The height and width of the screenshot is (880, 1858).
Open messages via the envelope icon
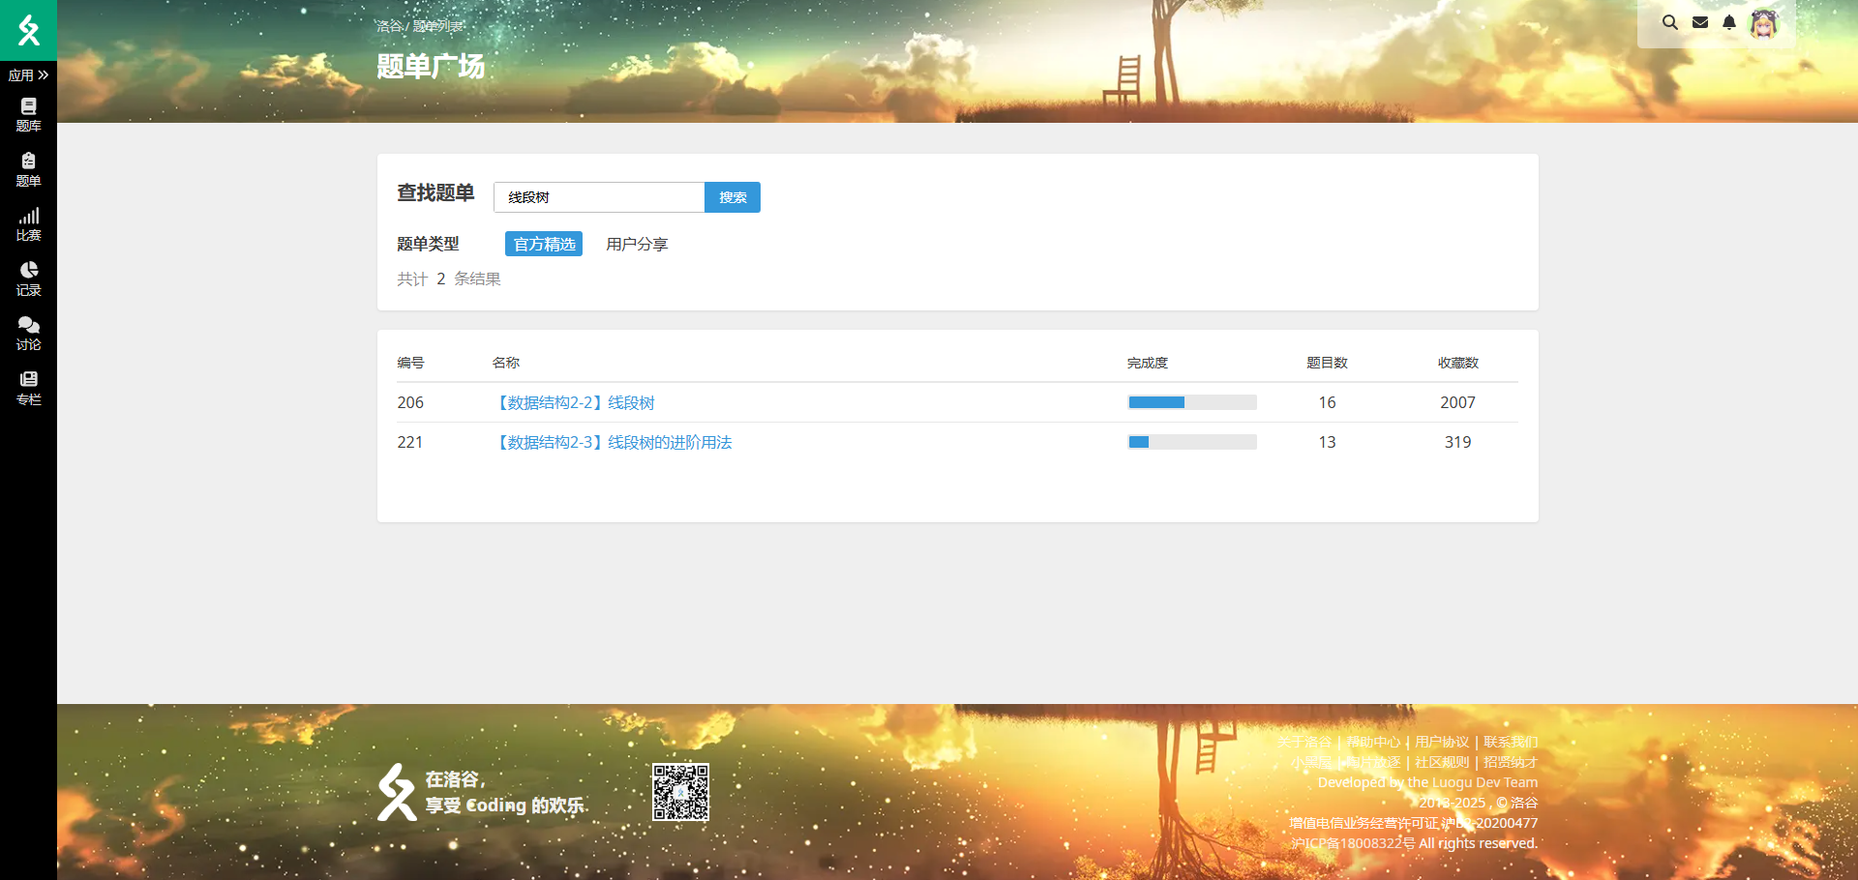click(x=1699, y=22)
